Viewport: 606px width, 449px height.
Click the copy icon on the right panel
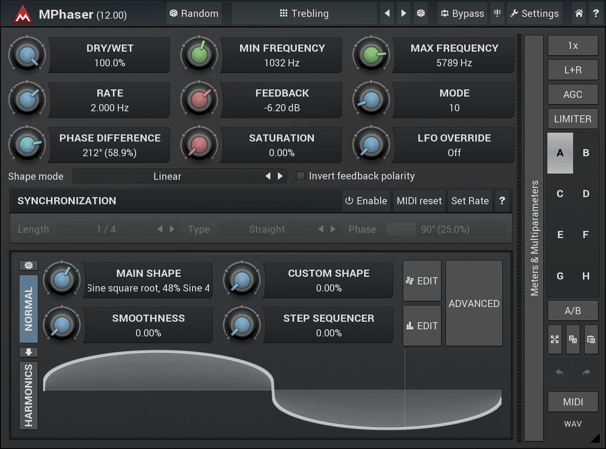[x=573, y=340]
